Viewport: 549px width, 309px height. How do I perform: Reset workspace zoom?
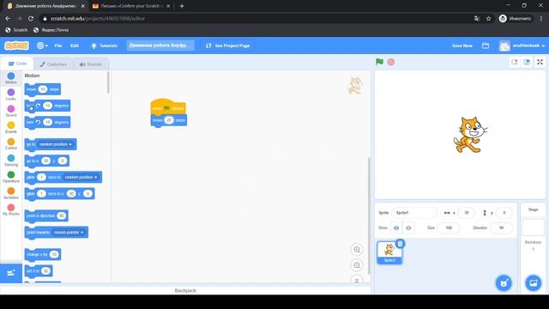click(357, 280)
